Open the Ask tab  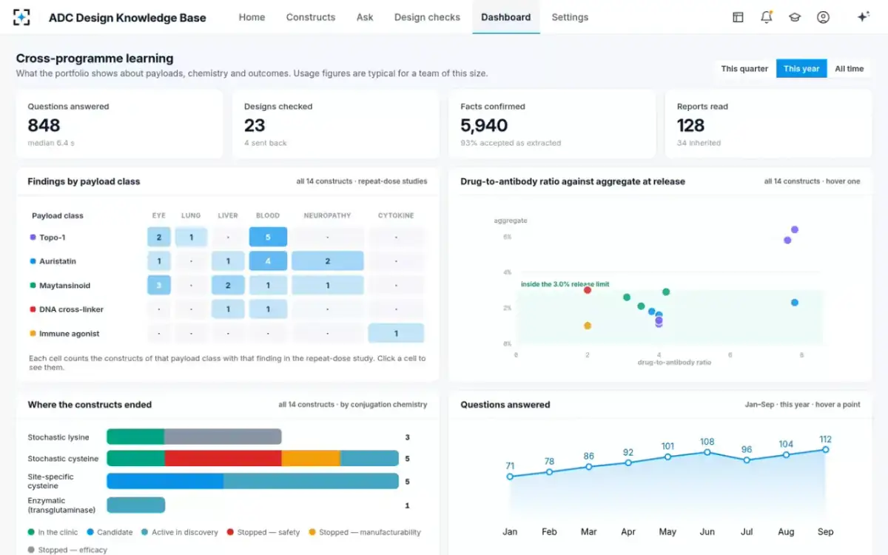365,17
